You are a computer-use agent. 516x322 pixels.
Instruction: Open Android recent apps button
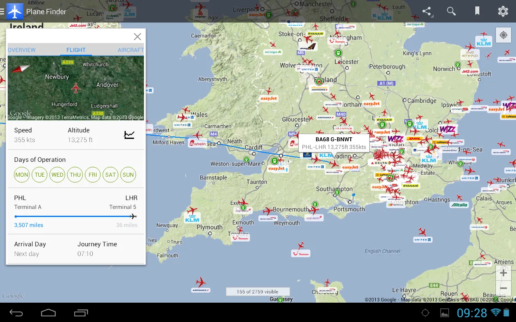pos(81,313)
